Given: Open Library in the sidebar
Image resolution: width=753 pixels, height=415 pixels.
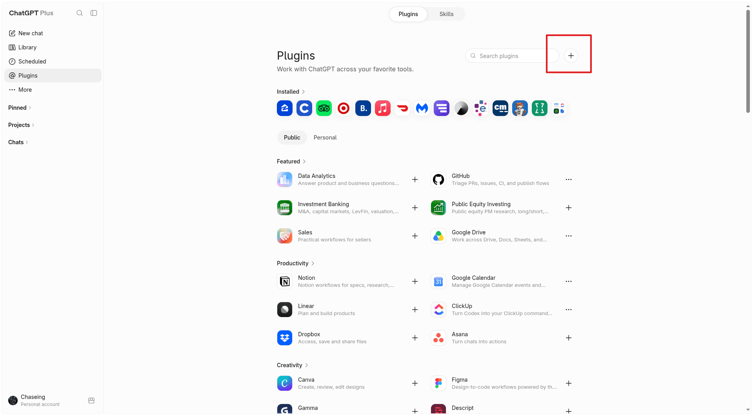Looking at the screenshot, I should pos(53,47).
